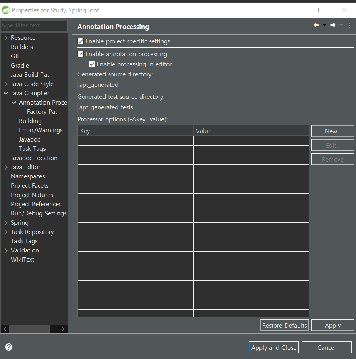The height and width of the screenshot is (359, 356).
Task: Open the three-dot view menu
Action: click(x=350, y=25)
